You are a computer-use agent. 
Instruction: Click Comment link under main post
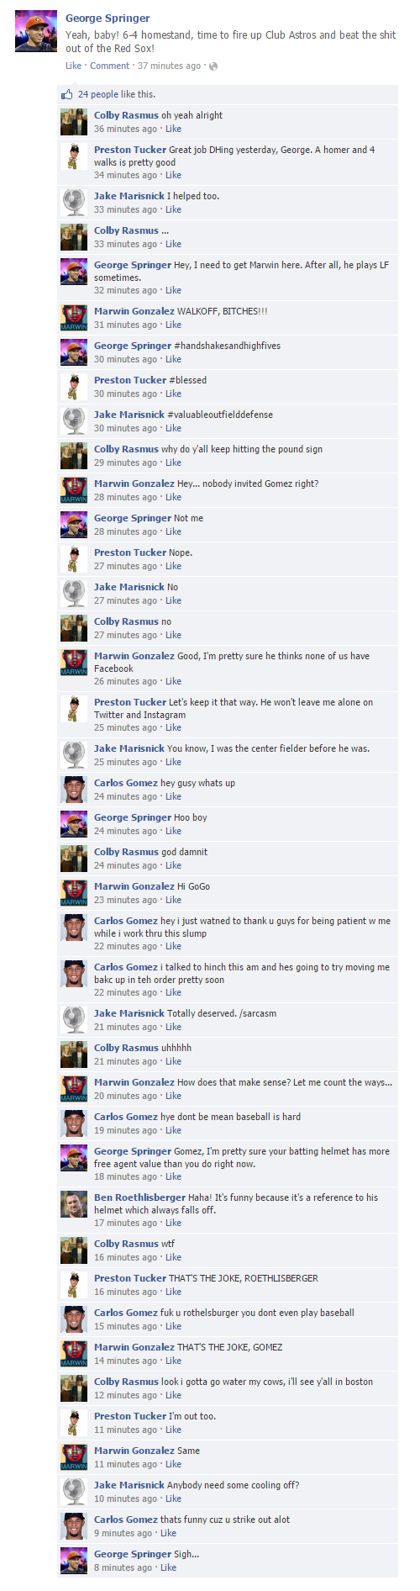tap(109, 66)
